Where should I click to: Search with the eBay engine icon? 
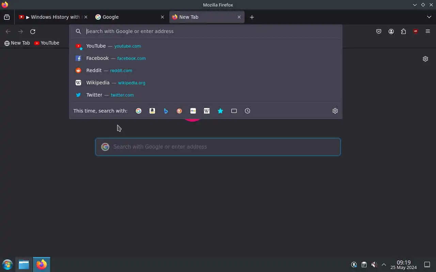click(x=193, y=111)
